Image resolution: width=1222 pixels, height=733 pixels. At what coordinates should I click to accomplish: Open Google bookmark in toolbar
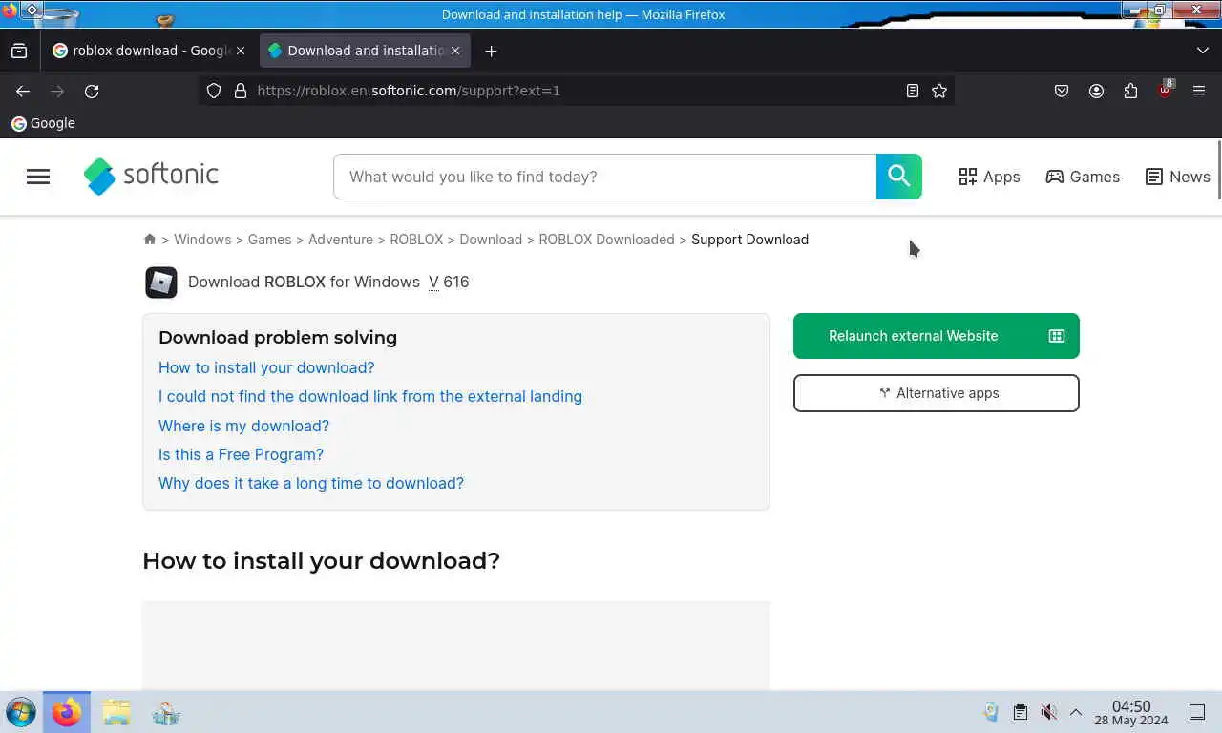43,123
